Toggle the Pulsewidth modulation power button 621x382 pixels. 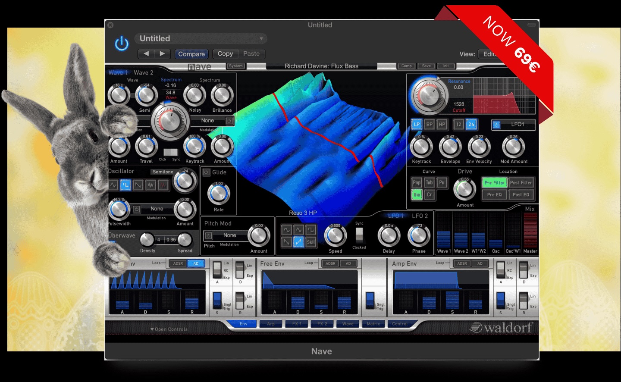click(137, 209)
